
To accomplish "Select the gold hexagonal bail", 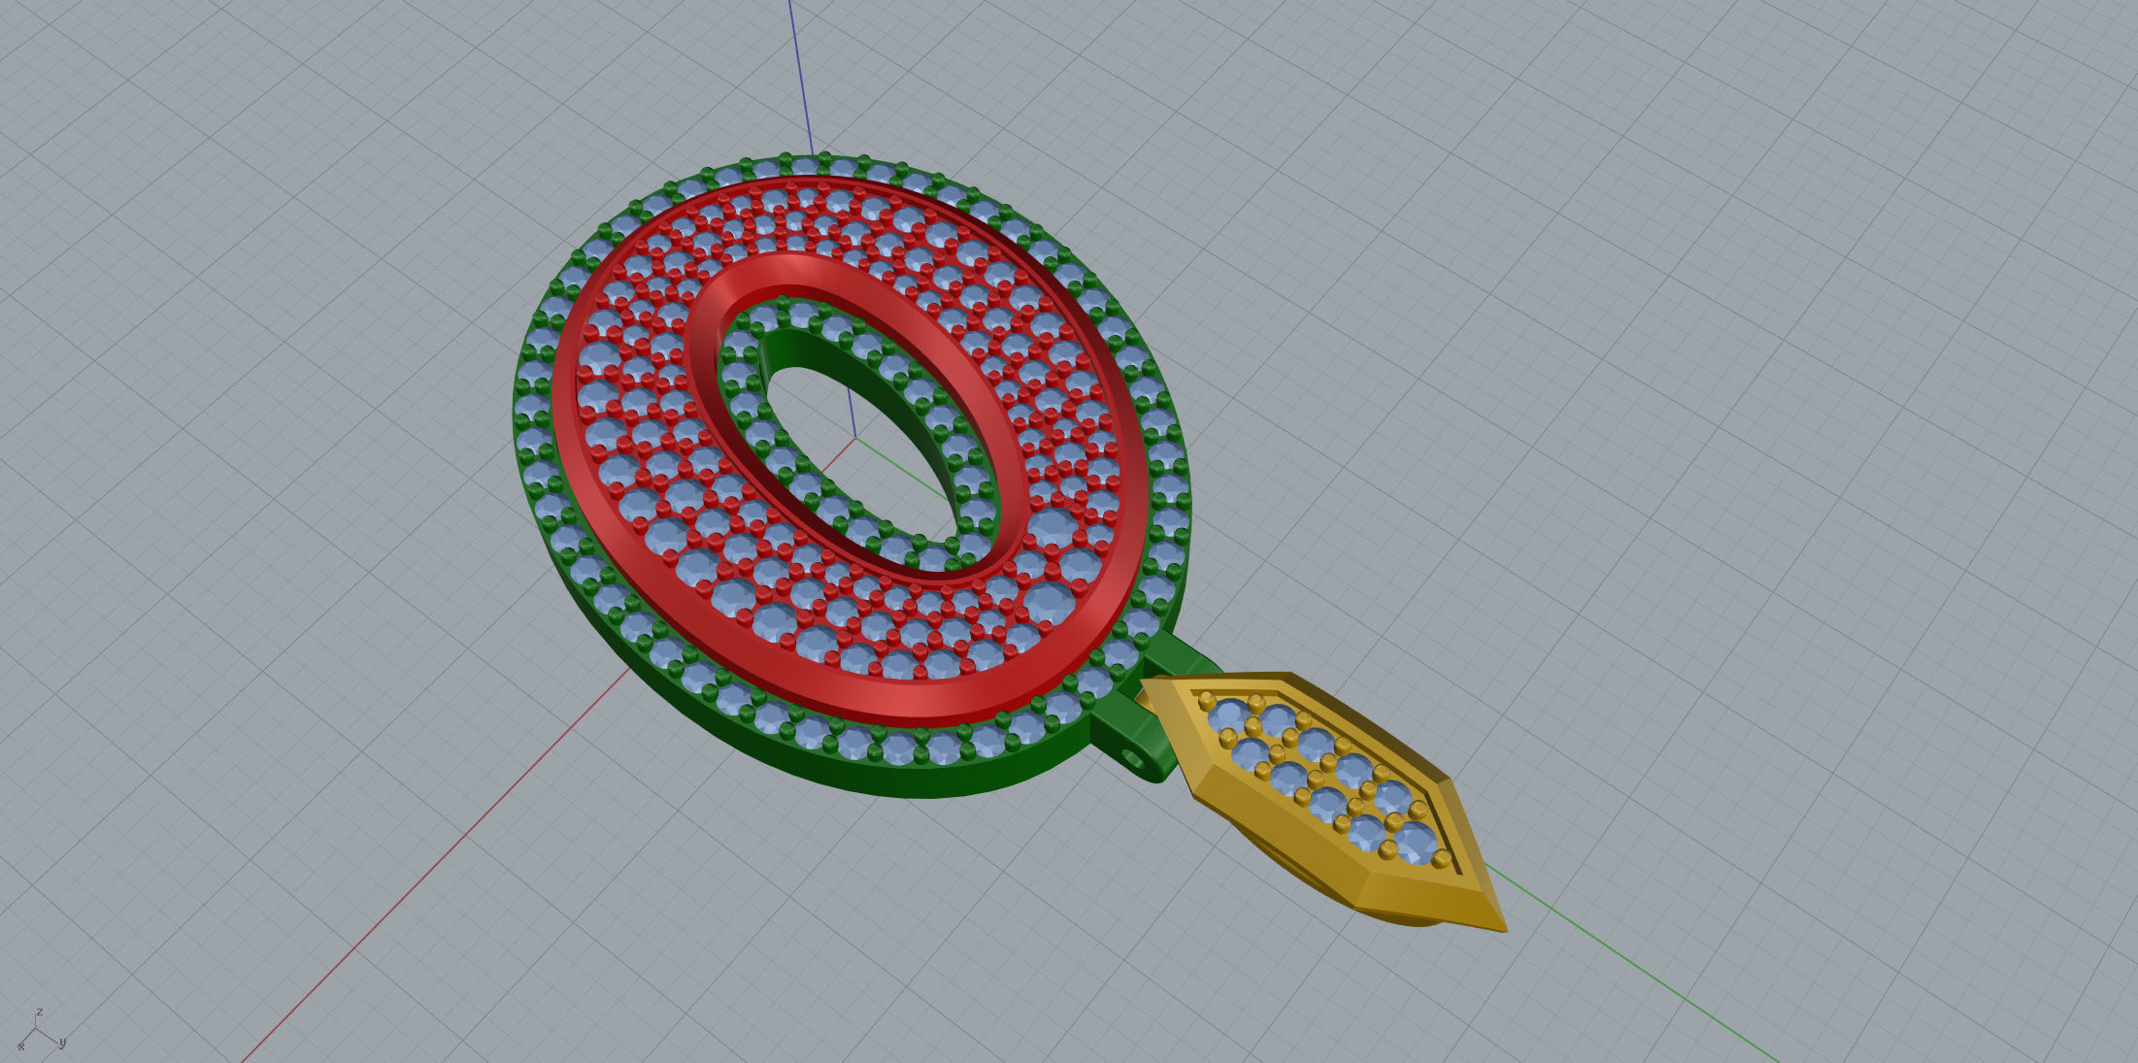I will 1322,801.
